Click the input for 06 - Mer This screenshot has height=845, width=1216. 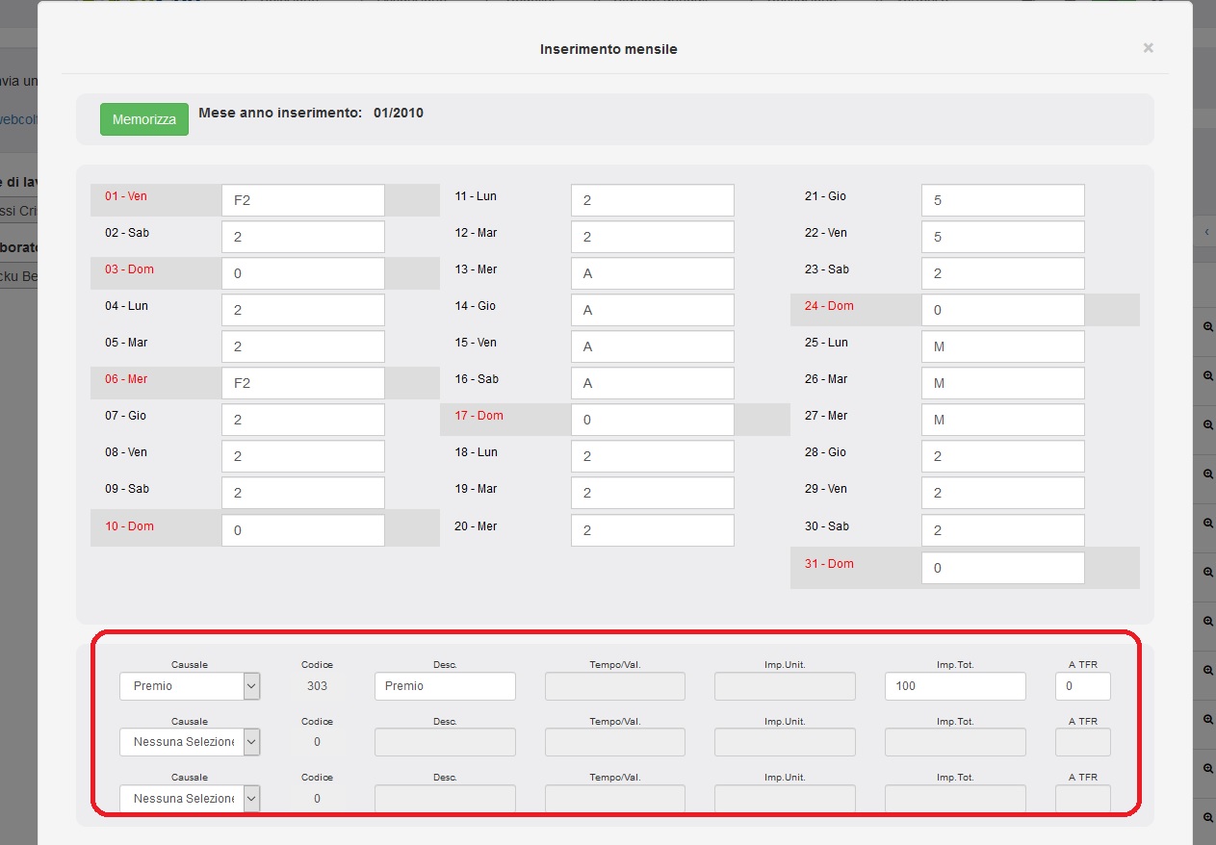click(x=302, y=383)
